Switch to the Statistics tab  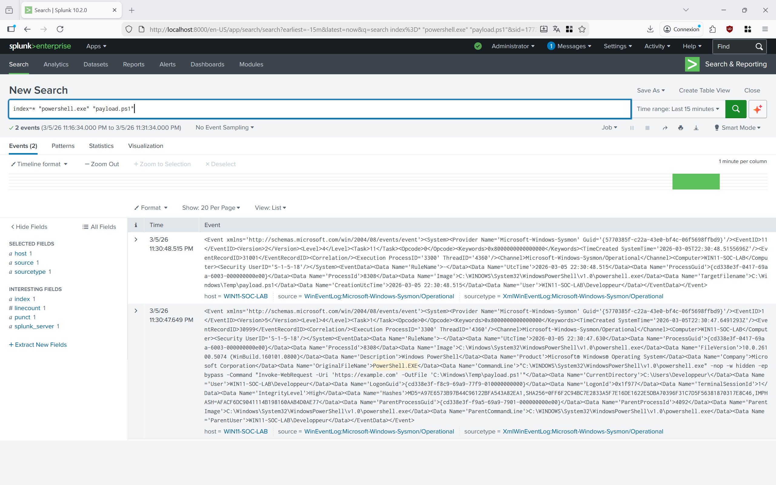pyautogui.click(x=101, y=146)
